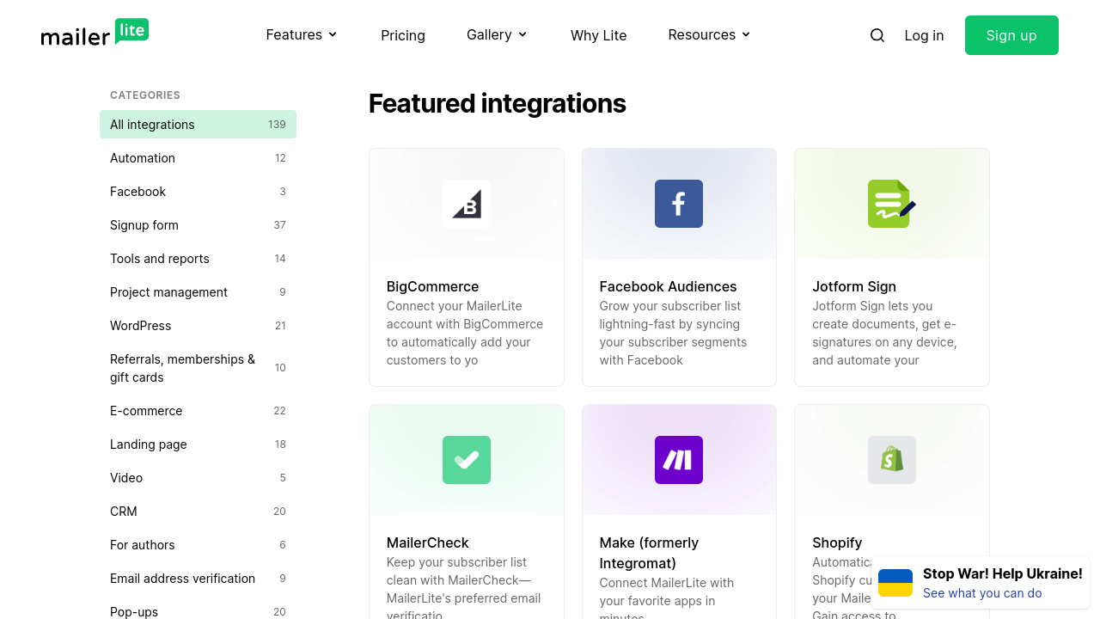
Task: Select the WordPress category
Action: click(140, 326)
